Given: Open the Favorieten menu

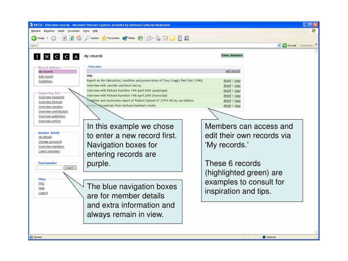Looking at the screenshot, I should pyautogui.click(x=74, y=31).
